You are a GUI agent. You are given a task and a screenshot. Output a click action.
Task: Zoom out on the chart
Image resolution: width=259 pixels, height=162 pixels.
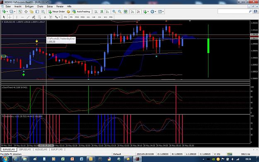(x=120, y=12)
